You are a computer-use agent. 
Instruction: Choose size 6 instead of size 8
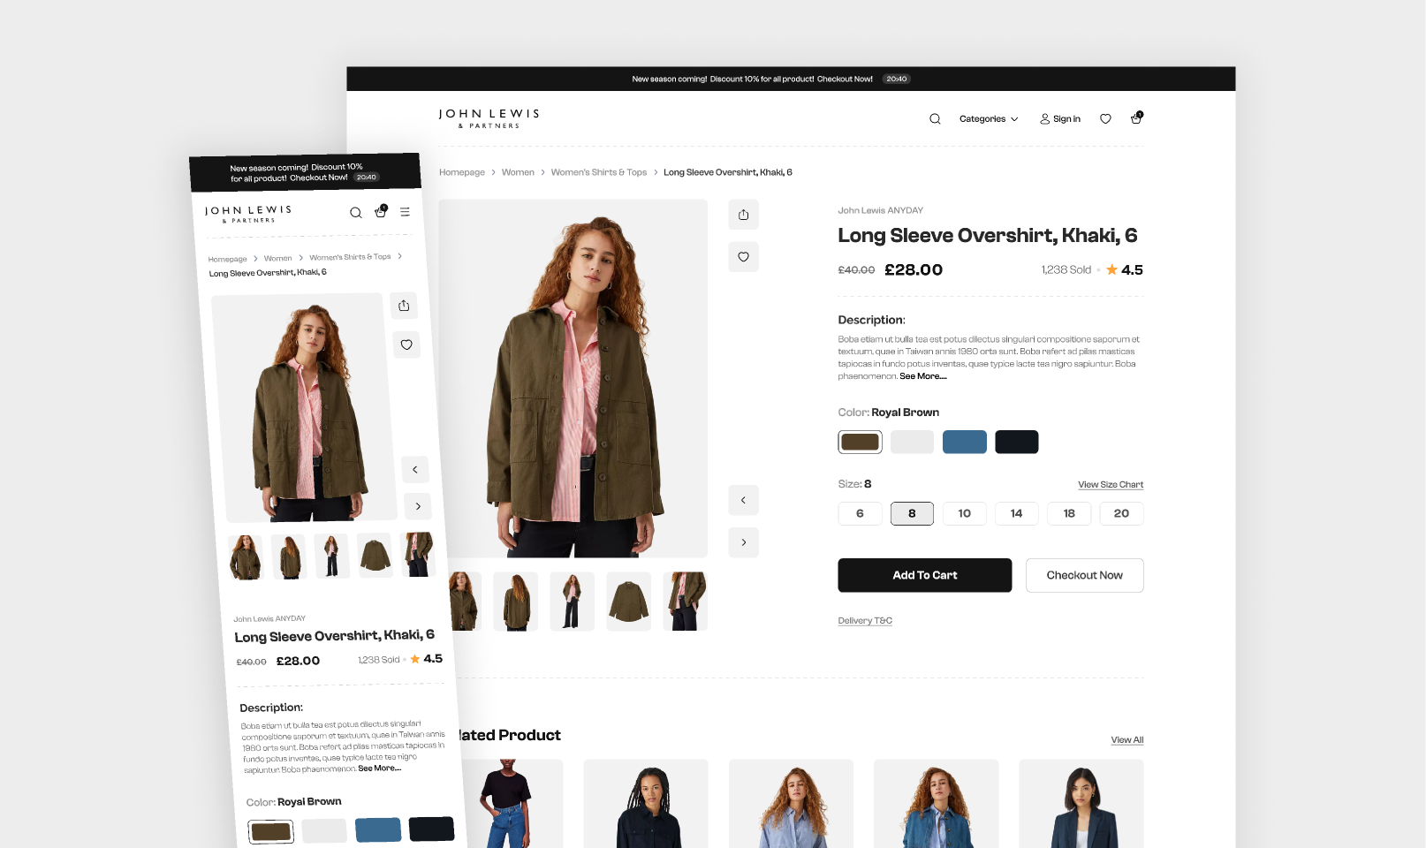coord(859,513)
